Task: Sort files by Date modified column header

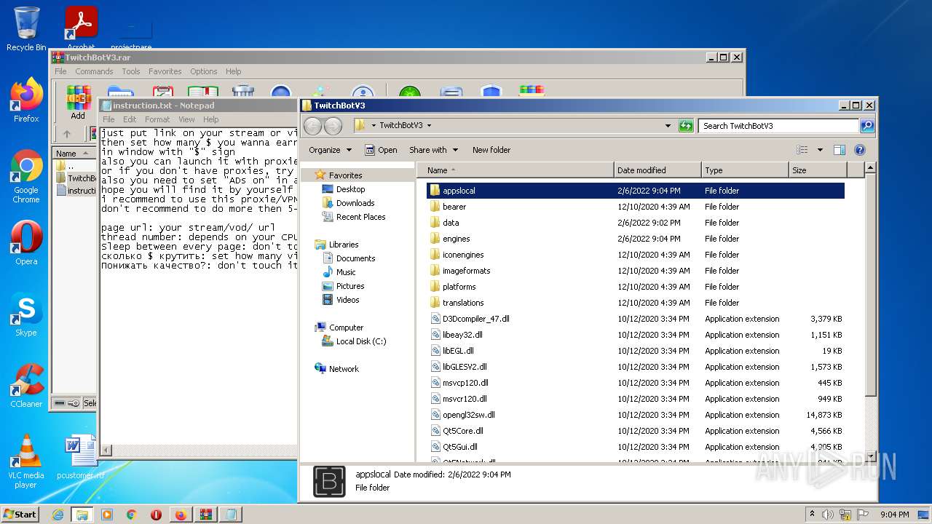Action: click(x=657, y=170)
